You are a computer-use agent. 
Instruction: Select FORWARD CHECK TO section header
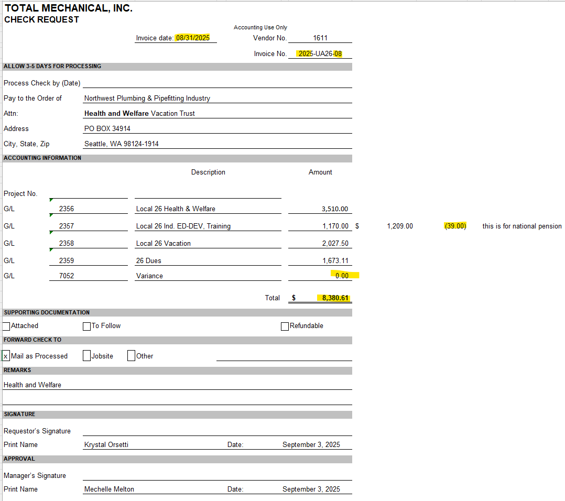coord(177,340)
